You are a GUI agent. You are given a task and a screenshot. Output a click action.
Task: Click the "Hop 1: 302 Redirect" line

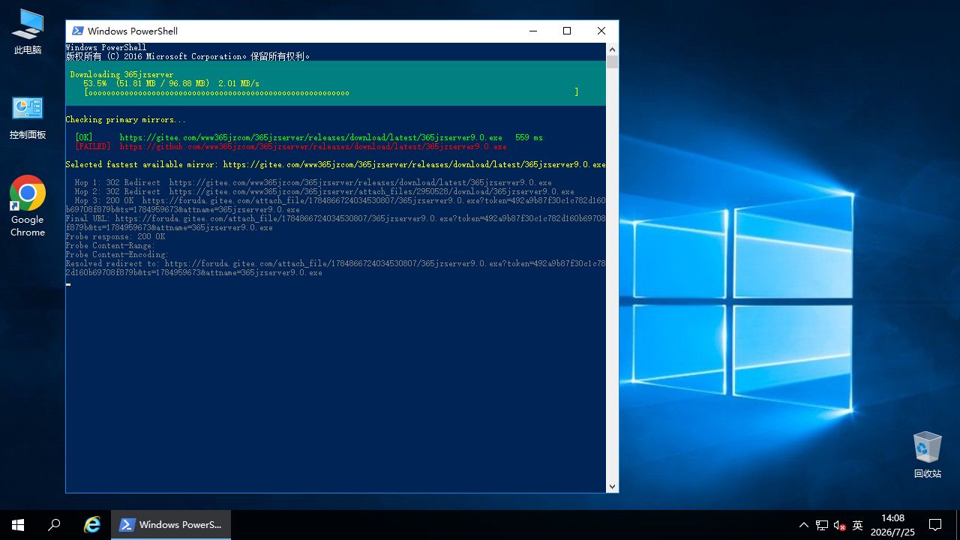(313, 182)
